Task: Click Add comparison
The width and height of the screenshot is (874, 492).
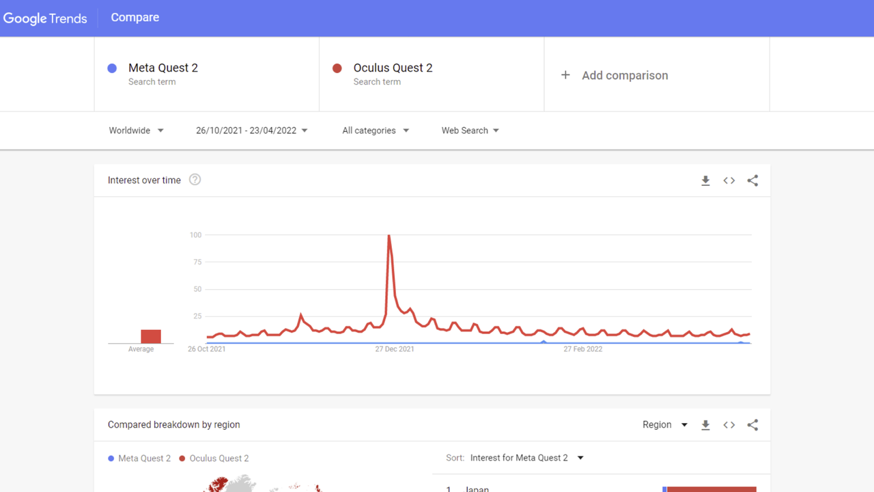Action: coord(625,76)
